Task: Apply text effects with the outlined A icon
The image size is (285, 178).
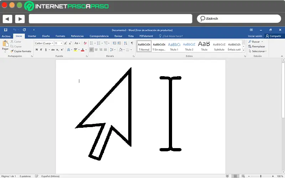Action: 68,49
